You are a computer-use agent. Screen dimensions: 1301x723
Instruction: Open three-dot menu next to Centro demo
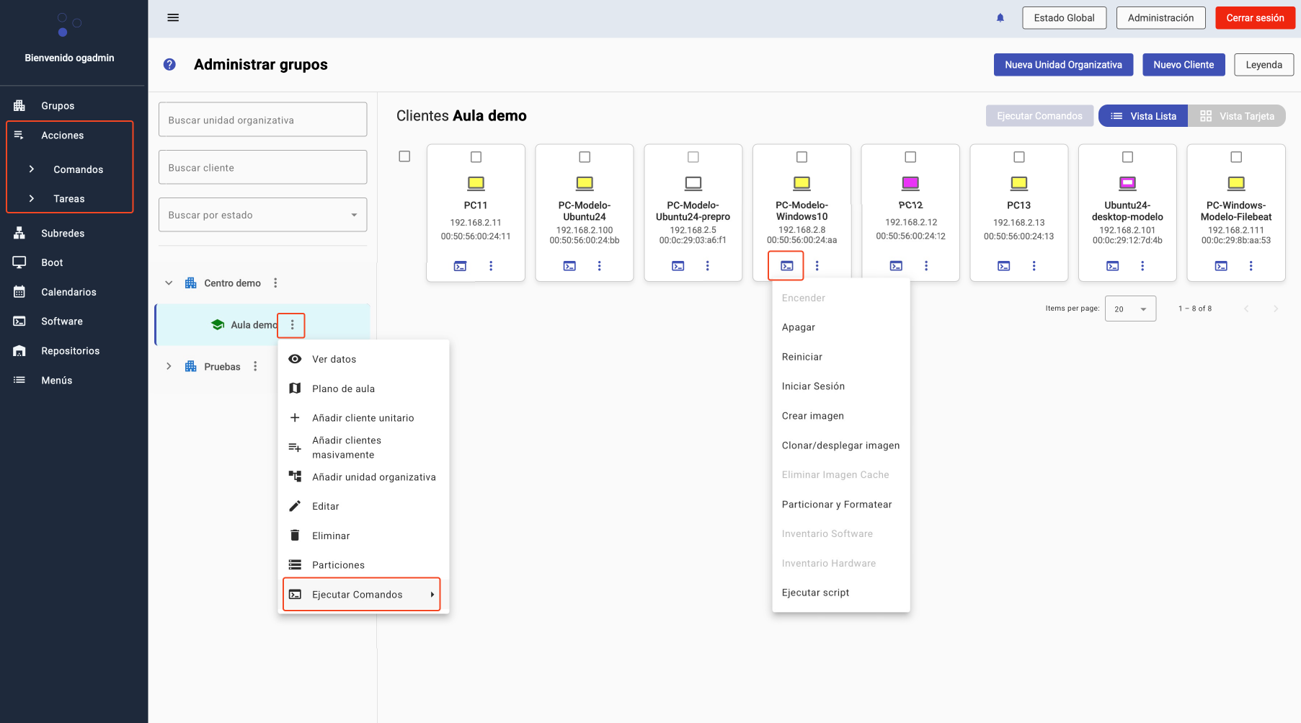coord(275,283)
